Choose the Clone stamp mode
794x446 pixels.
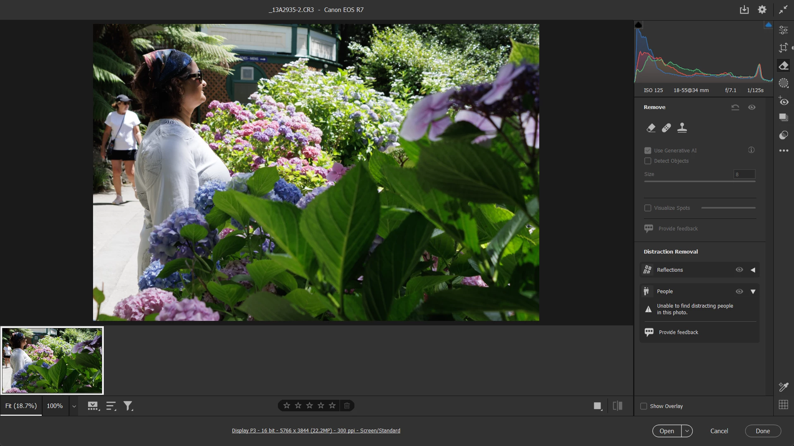682,128
